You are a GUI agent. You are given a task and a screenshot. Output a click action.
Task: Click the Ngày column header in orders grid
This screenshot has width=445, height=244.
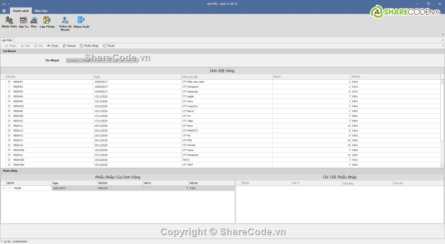[x=137, y=76]
